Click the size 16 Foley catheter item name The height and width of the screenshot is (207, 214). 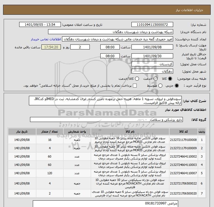[x=130, y=140]
